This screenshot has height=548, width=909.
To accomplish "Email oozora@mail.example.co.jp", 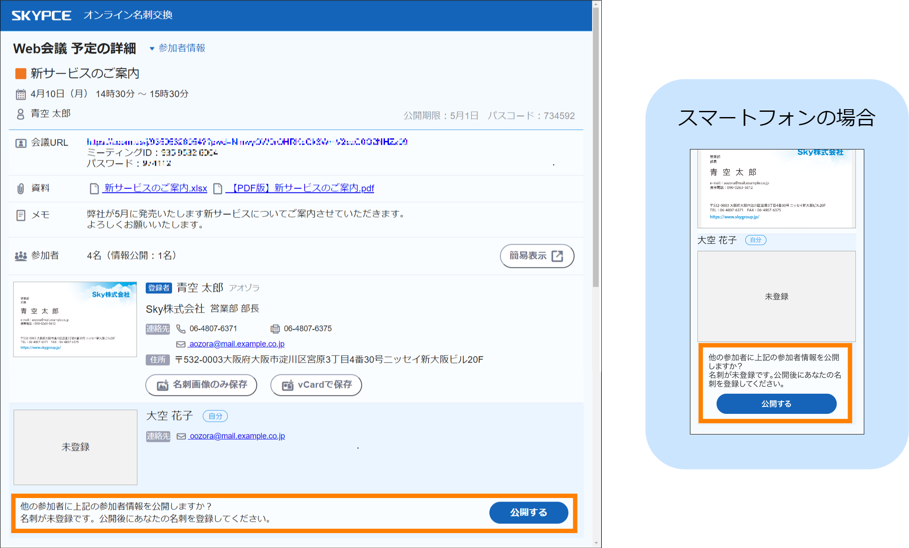I will point(237,436).
